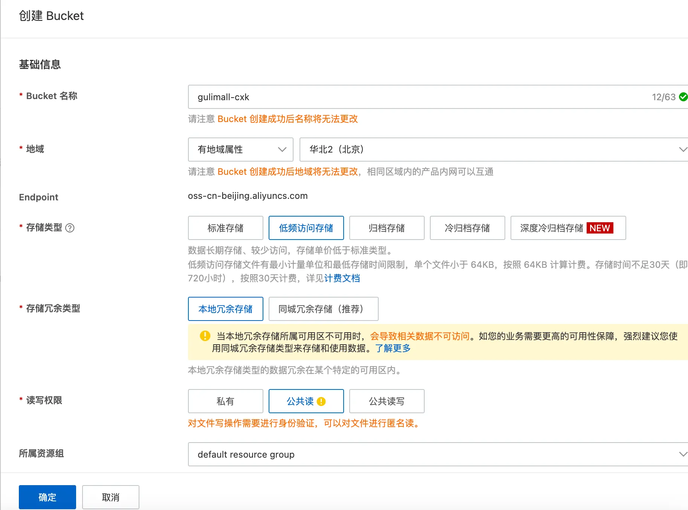Click the 12/63 character counter

[x=664, y=97]
